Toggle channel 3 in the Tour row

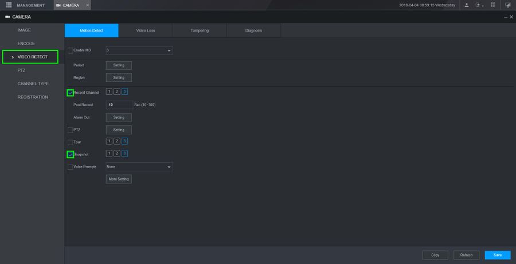coord(125,141)
